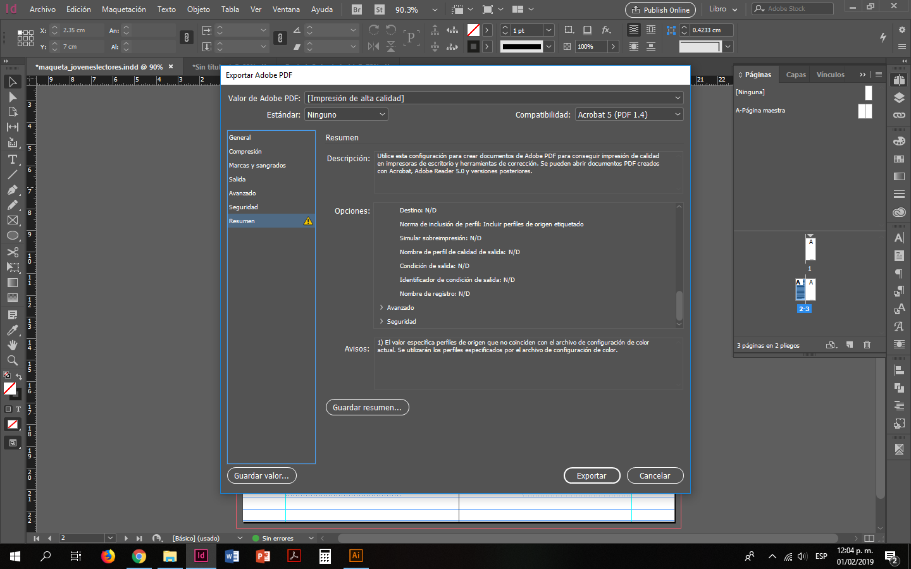
Task: Open the Color palette panel icon
Action: tap(899, 141)
